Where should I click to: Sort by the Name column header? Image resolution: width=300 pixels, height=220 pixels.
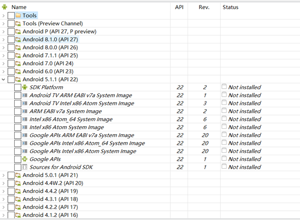[19, 7]
